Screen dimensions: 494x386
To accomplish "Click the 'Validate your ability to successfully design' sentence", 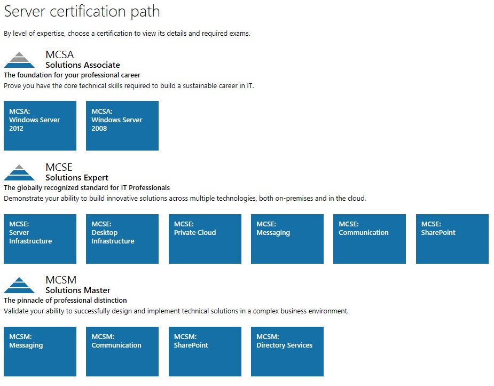I will (x=176, y=311).
